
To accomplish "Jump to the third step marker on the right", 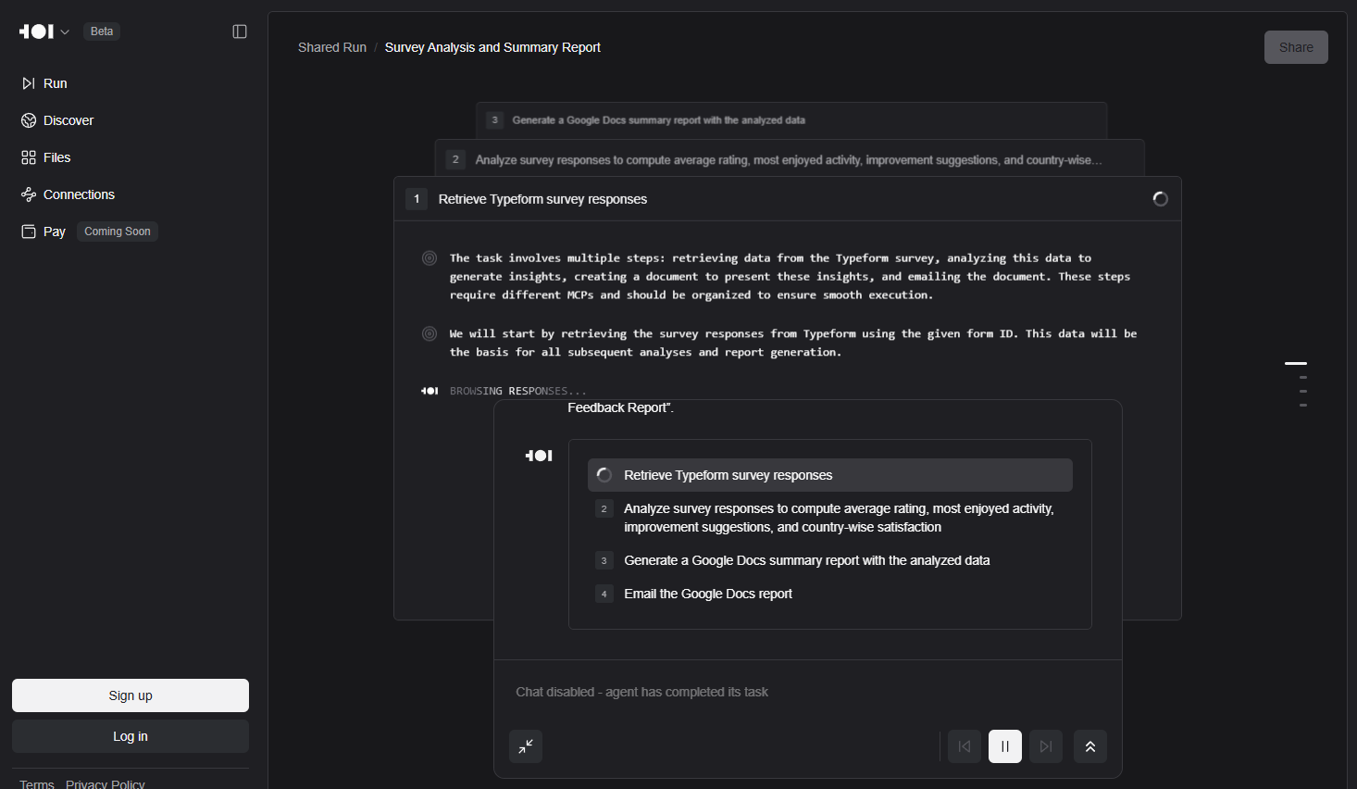I will [1303, 391].
